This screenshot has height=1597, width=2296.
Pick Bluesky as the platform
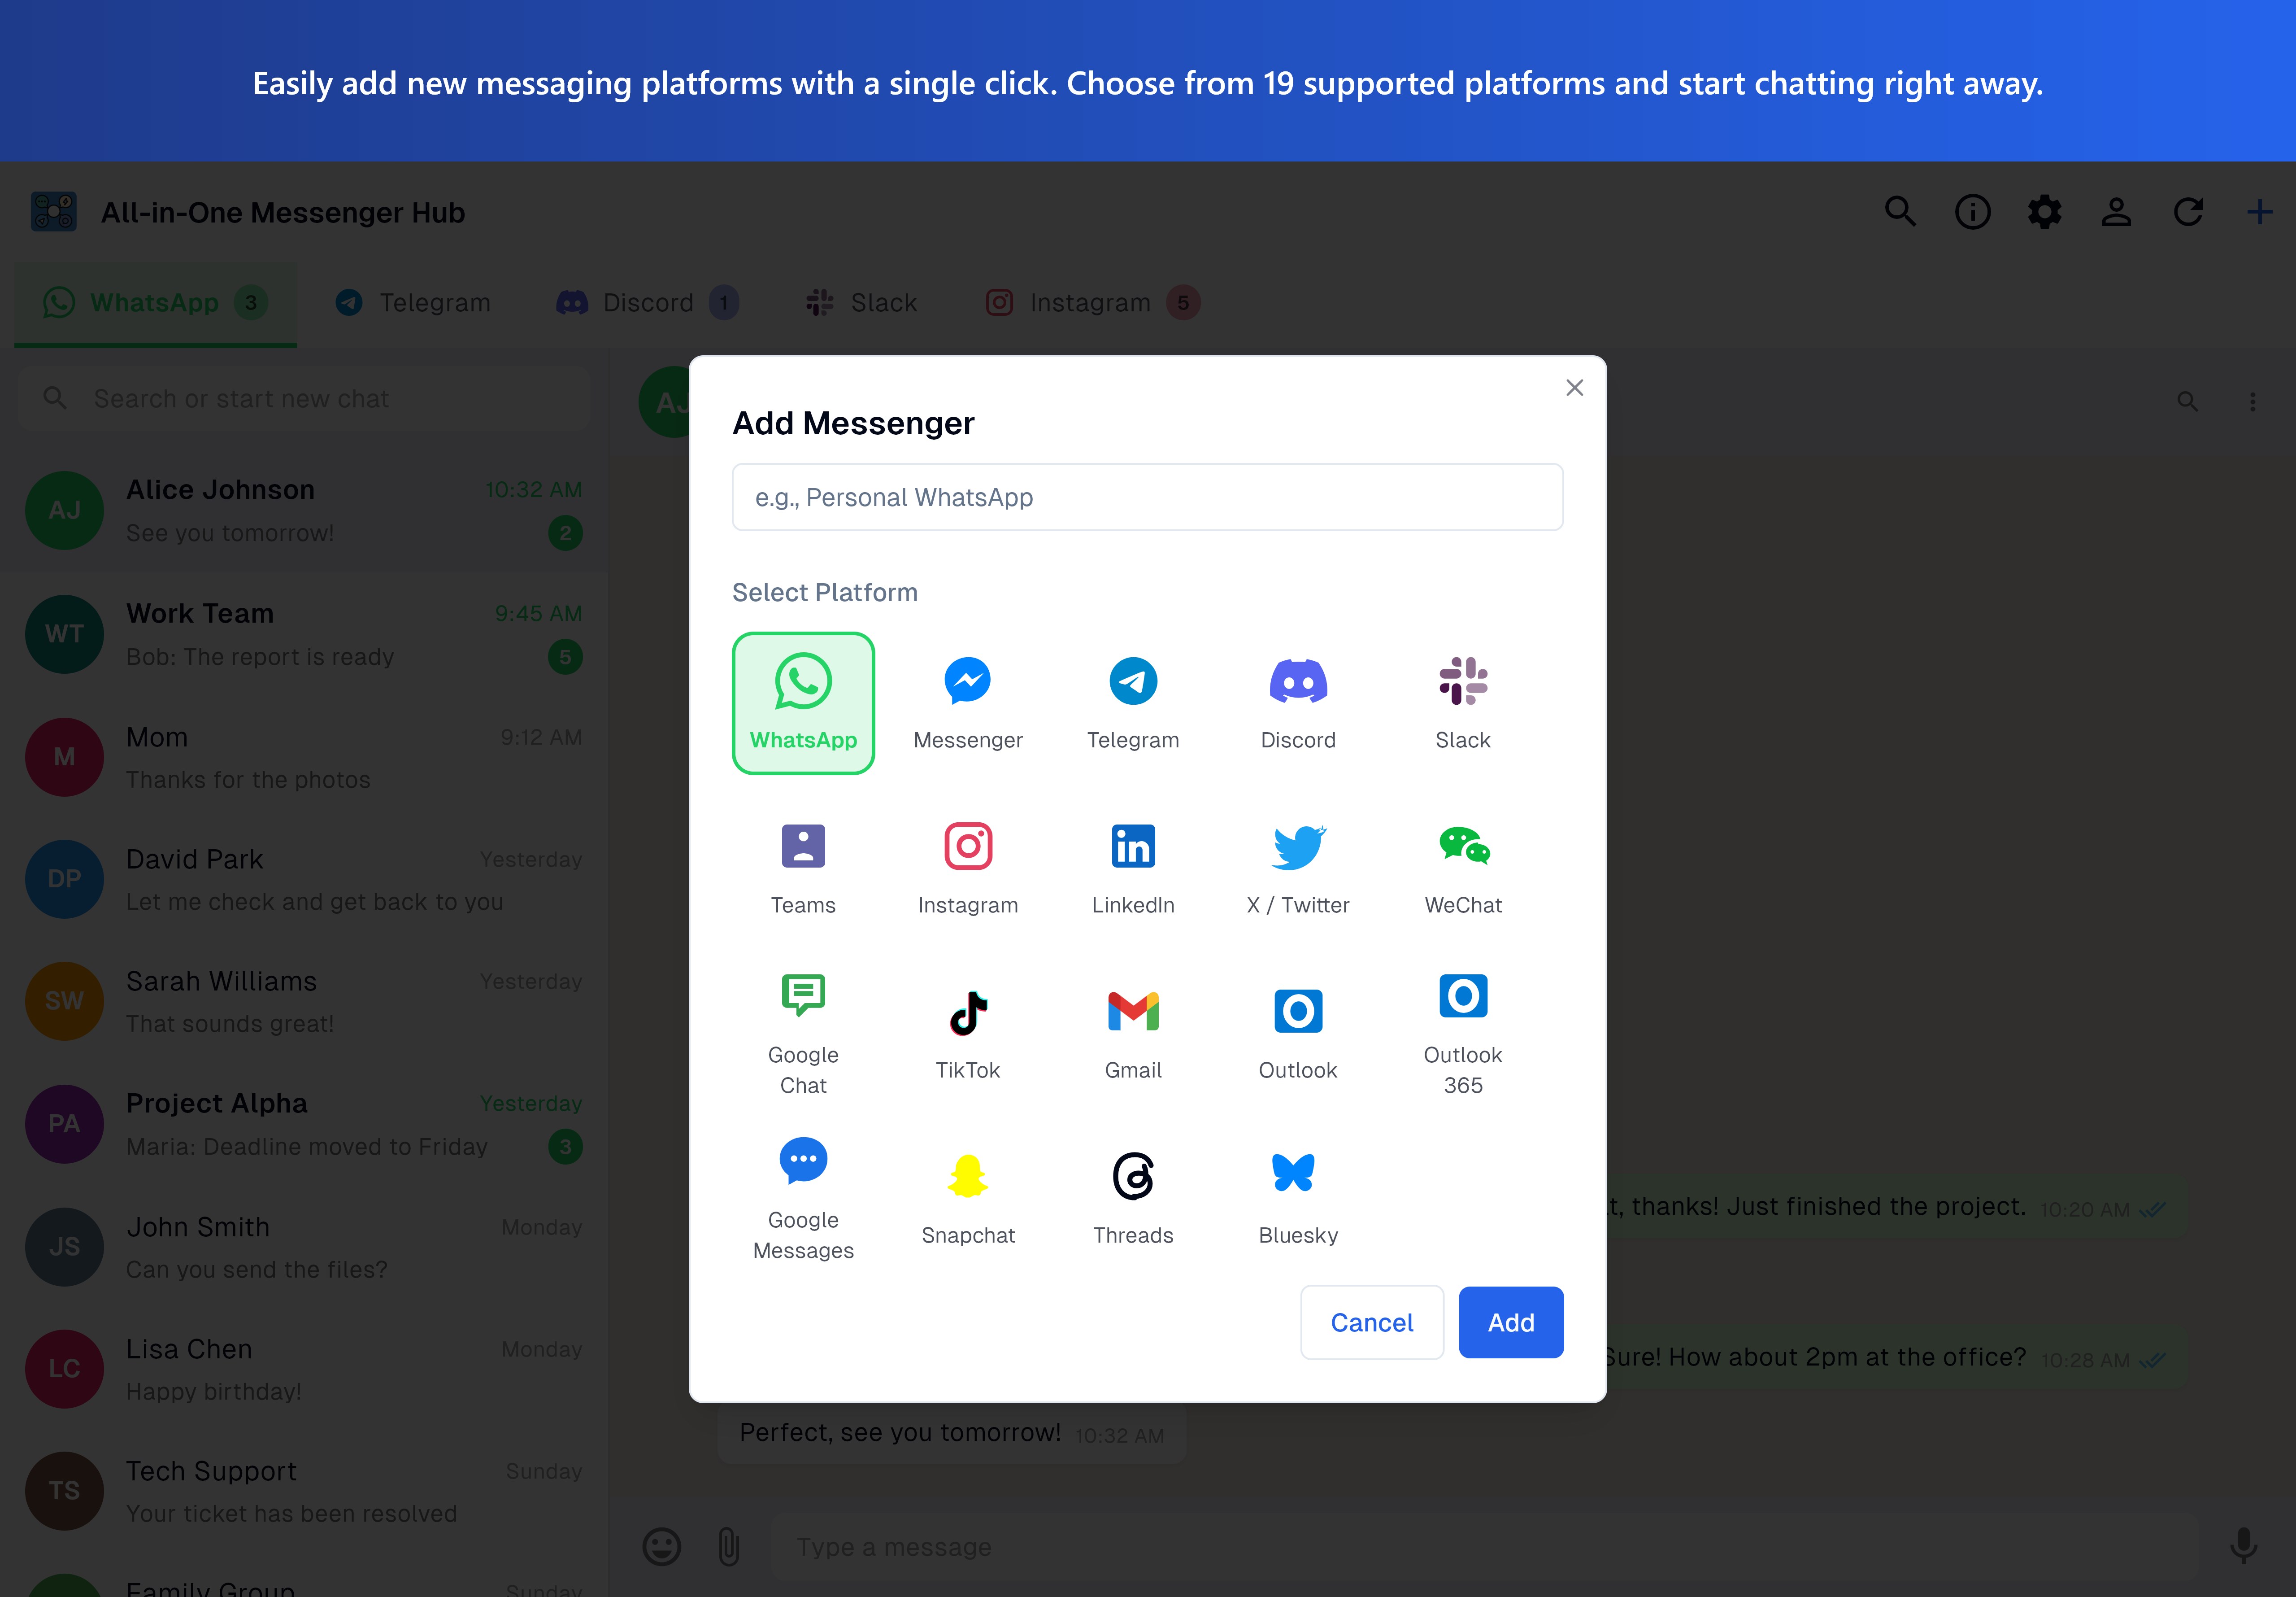point(1298,1198)
